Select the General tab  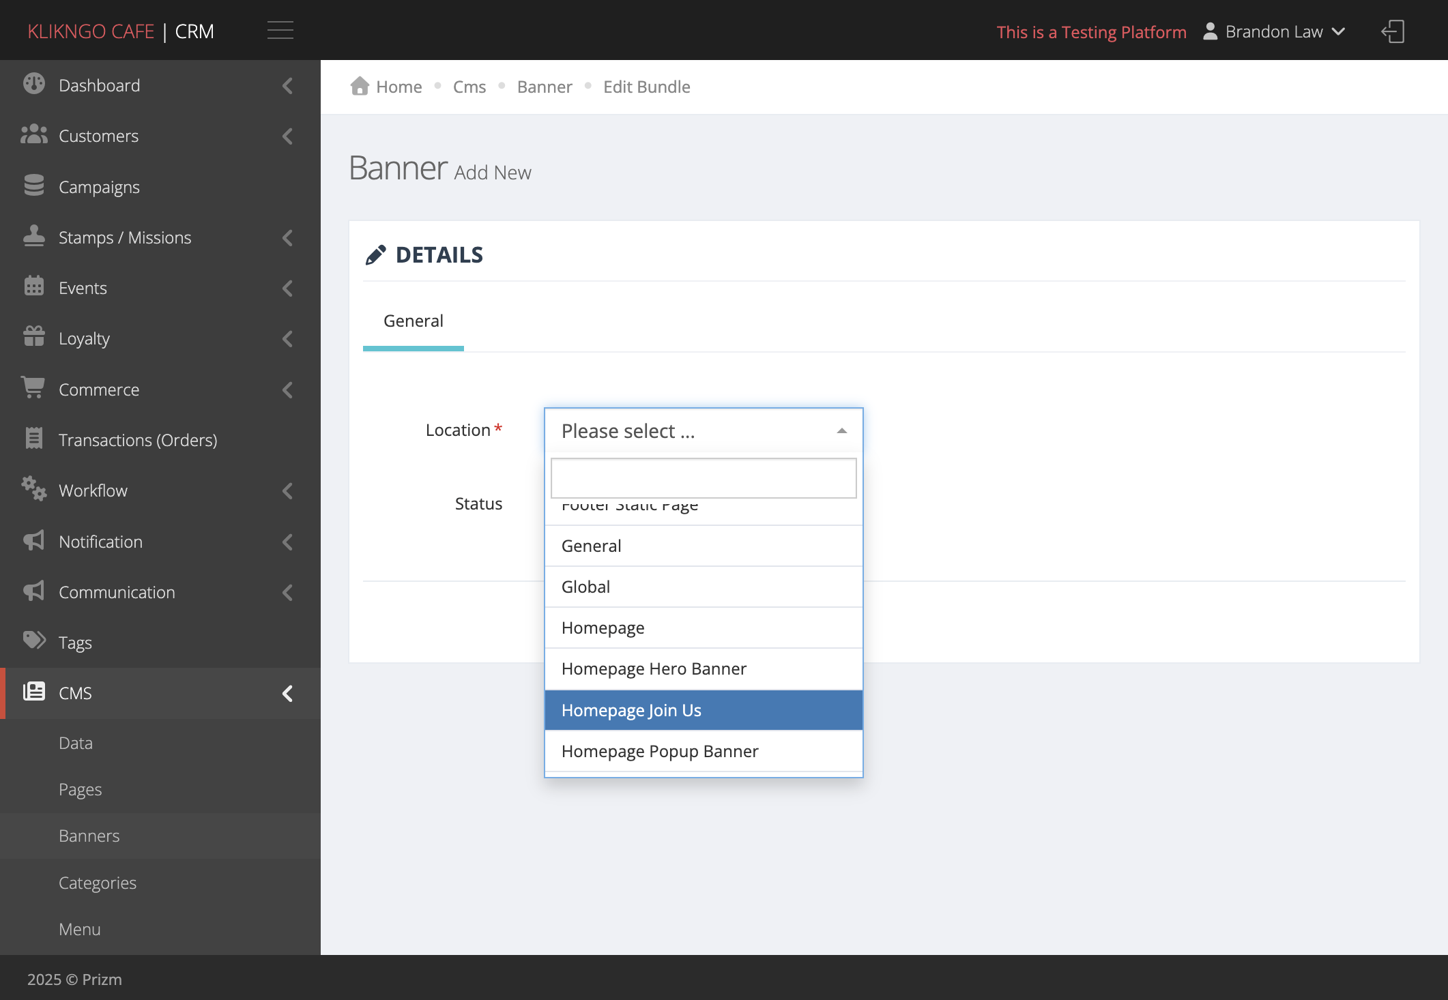tap(414, 321)
